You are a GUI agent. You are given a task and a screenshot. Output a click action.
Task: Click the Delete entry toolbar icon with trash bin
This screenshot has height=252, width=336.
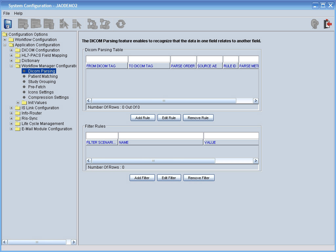[x=49, y=24]
